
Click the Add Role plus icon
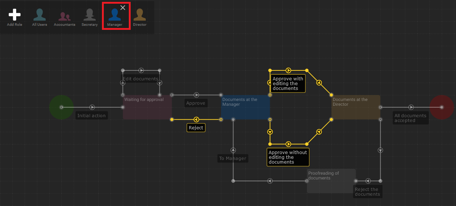click(x=15, y=15)
